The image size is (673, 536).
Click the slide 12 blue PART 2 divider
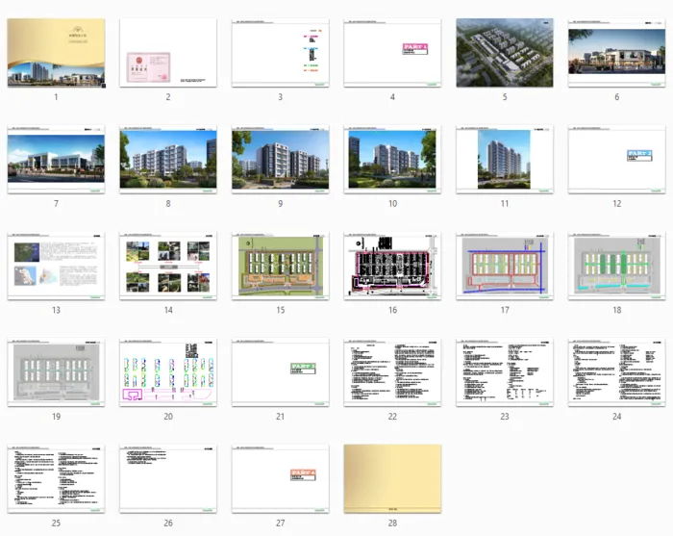pyautogui.click(x=616, y=160)
